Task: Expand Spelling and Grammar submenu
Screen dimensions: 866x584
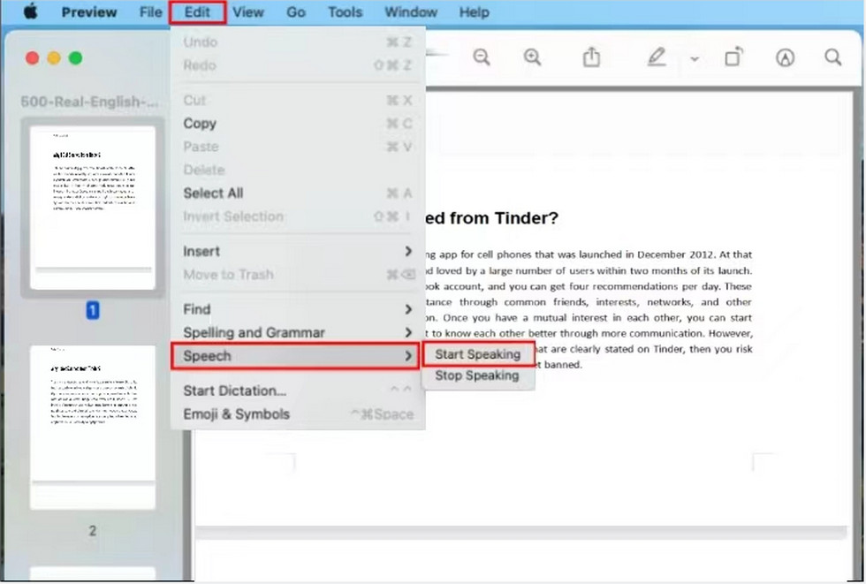Action: (298, 332)
